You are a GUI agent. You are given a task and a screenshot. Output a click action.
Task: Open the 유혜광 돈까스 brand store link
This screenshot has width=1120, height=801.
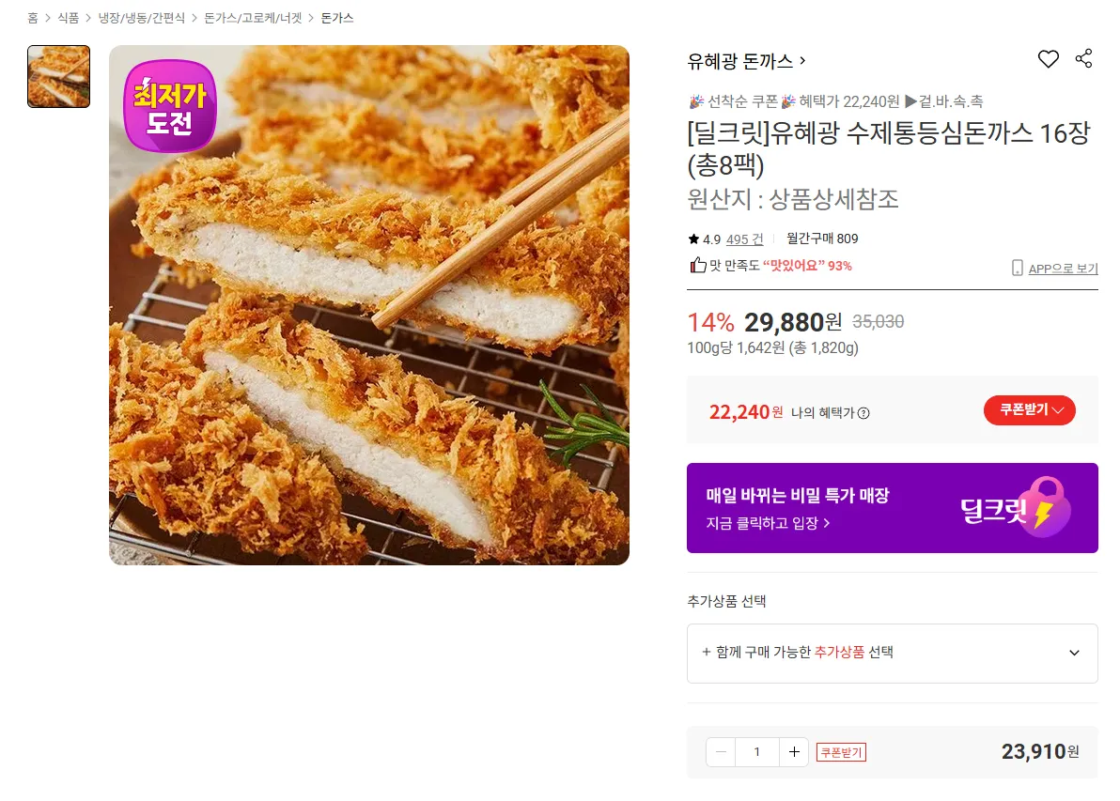click(746, 61)
